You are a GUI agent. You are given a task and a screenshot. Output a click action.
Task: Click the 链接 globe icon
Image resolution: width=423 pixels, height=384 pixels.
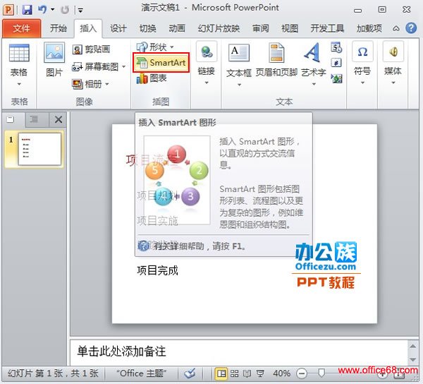click(207, 52)
